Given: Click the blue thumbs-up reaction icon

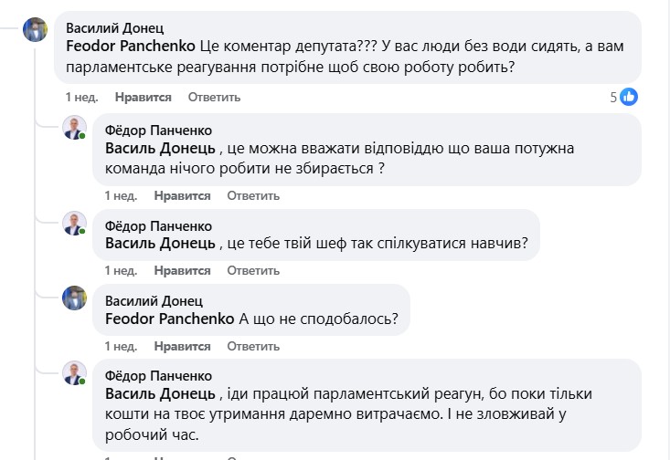Looking at the screenshot, I should tap(629, 97).
